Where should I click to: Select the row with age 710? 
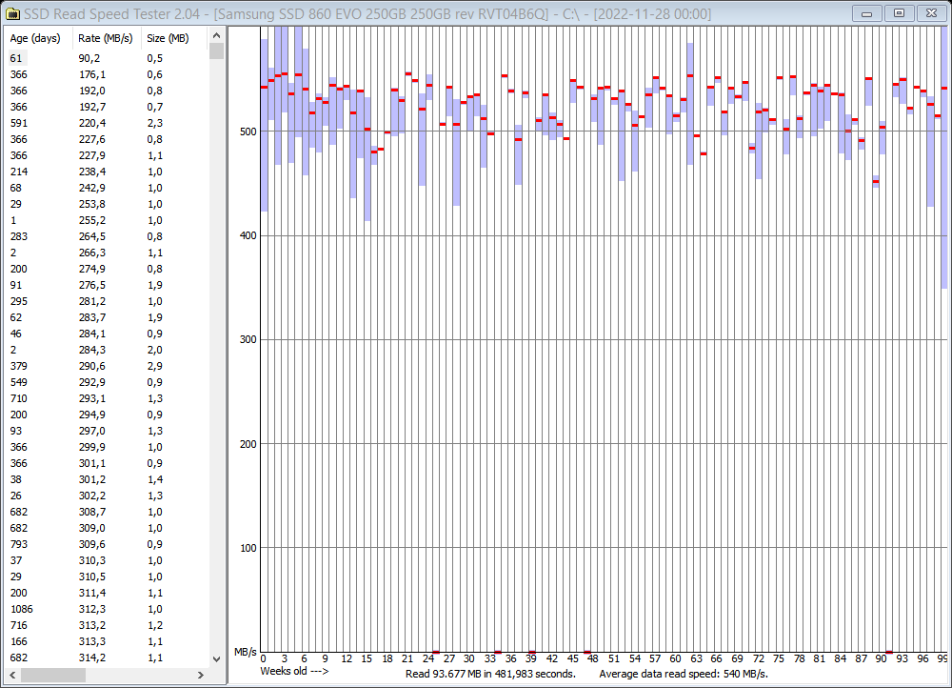tap(107, 398)
